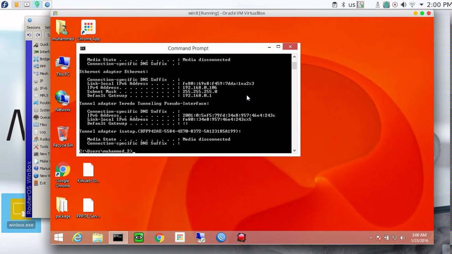The image size is (452, 254).
Task: Select the Google Chrome desktop shortcut
Action: coord(63,175)
